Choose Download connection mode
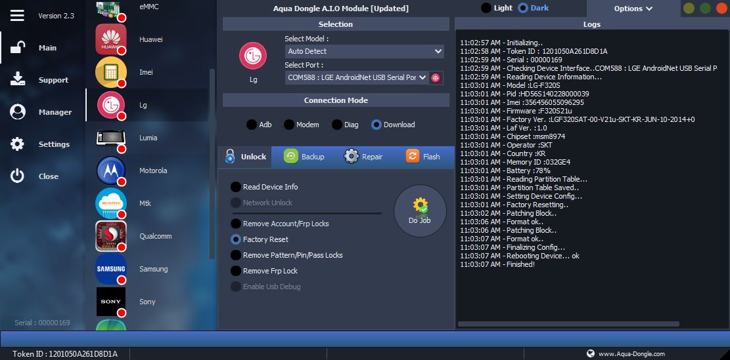Viewport: 730px width, 360px height. (x=376, y=125)
